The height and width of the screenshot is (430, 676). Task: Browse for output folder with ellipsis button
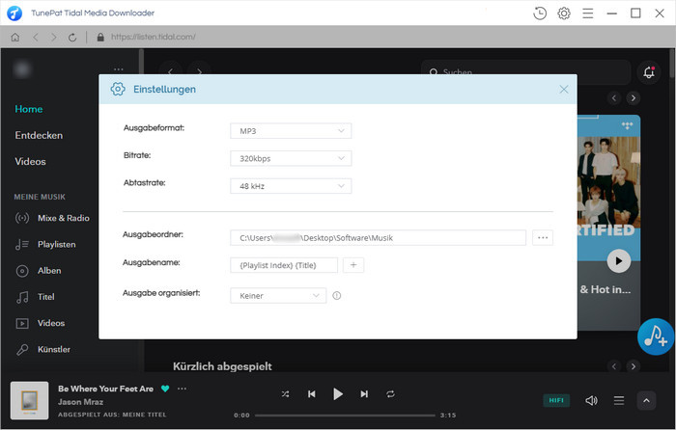coord(543,237)
